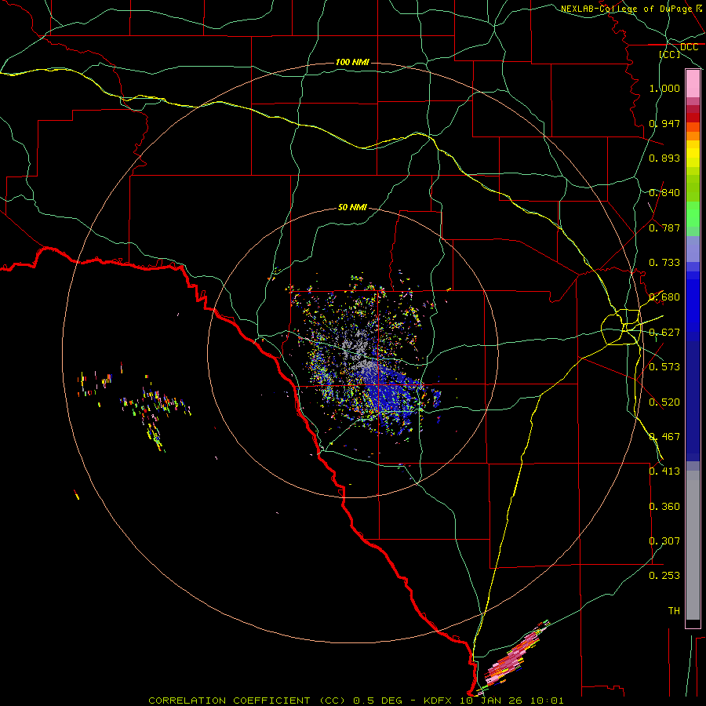
Task: Click the 0.787 color scale value
Action: (664, 227)
